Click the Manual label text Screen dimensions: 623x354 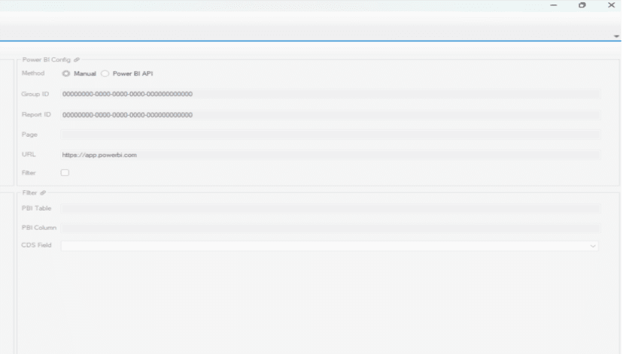coord(84,74)
